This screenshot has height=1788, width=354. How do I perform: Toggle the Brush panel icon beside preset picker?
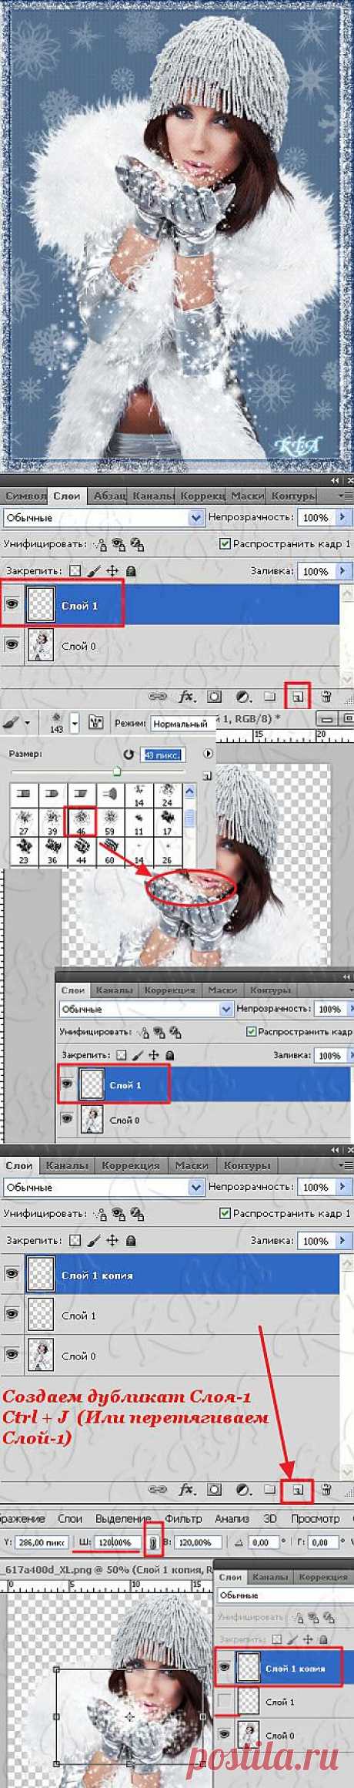point(96,723)
